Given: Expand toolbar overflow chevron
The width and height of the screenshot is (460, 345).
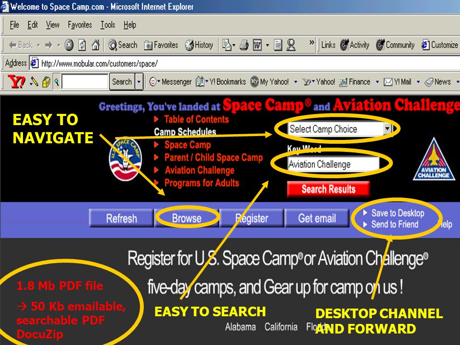Looking at the screenshot, I should [311, 42].
